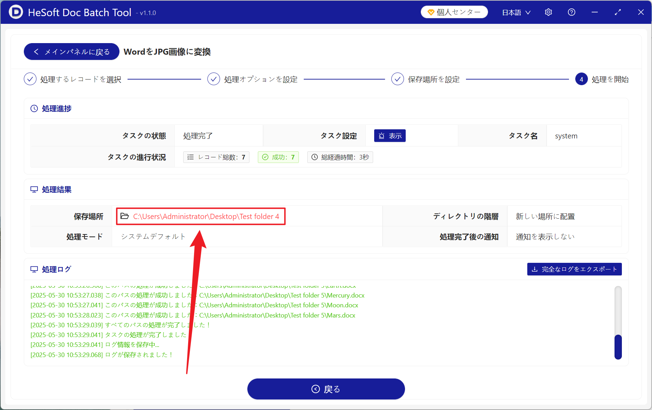Click the 通知を表示しない notification value
The height and width of the screenshot is (410, 652).
tap(545, 237)
